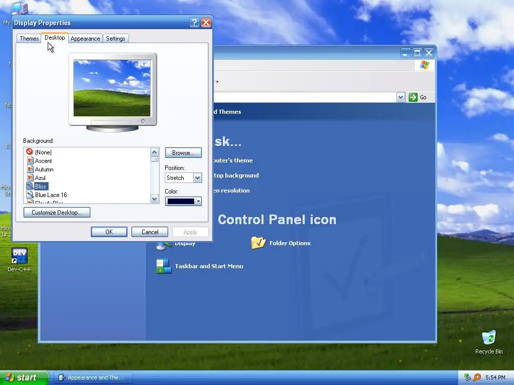The height and width of the screenshot is (385, 514).
Task: Click the Azul image icon
Action: (x=30, y=177)
